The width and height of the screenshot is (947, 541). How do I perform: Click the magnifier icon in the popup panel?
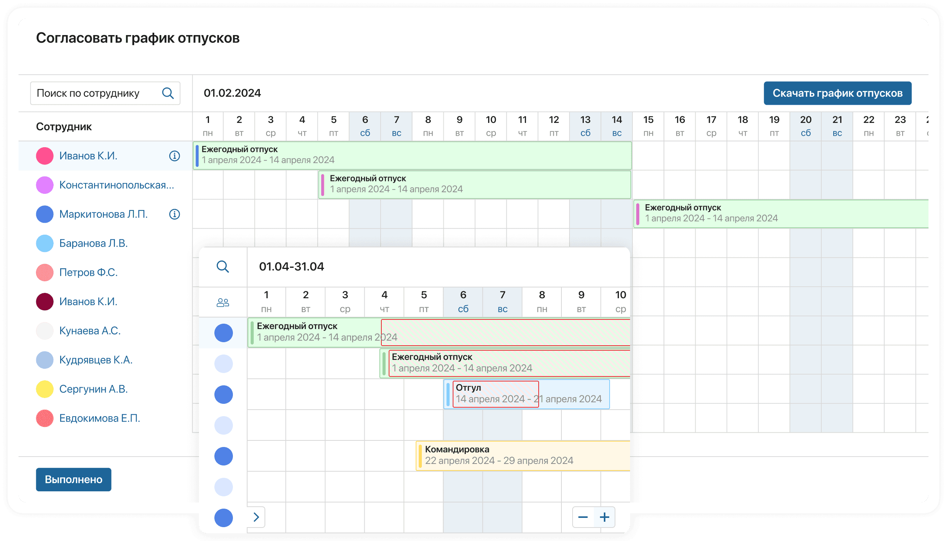[223, 267]
